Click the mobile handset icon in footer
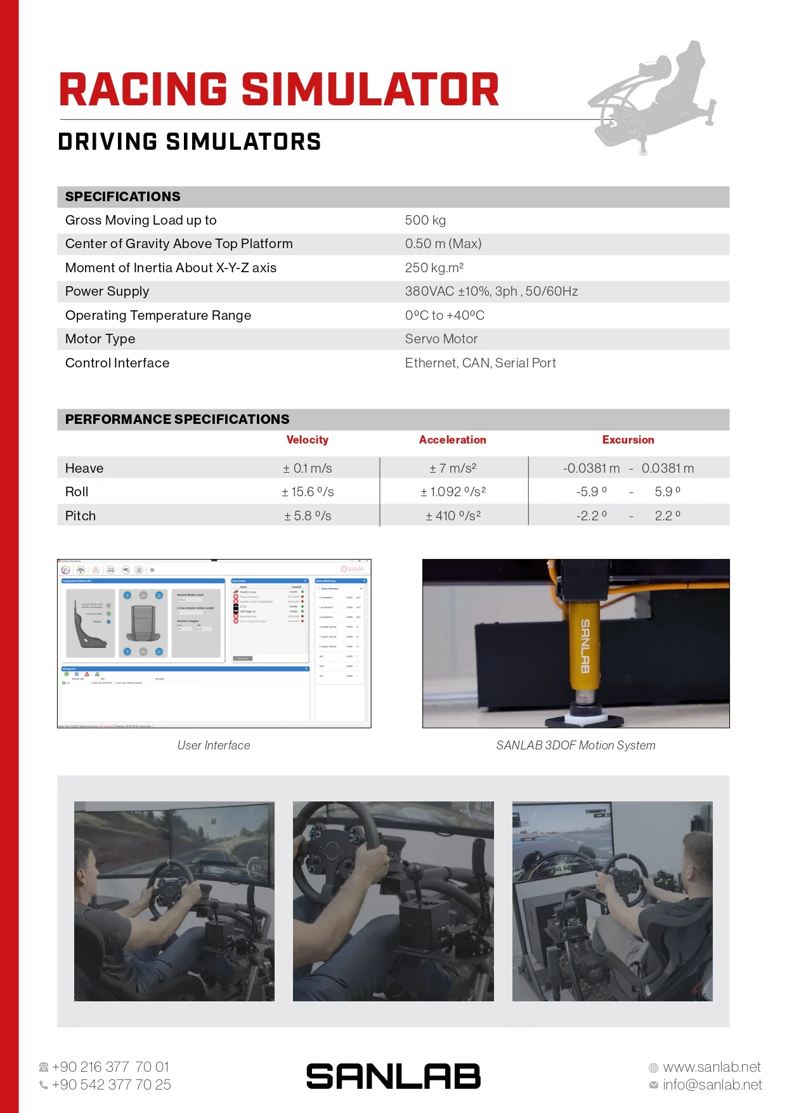Viewport: 787px width, 1113px height. click(x=44, y=1085)
